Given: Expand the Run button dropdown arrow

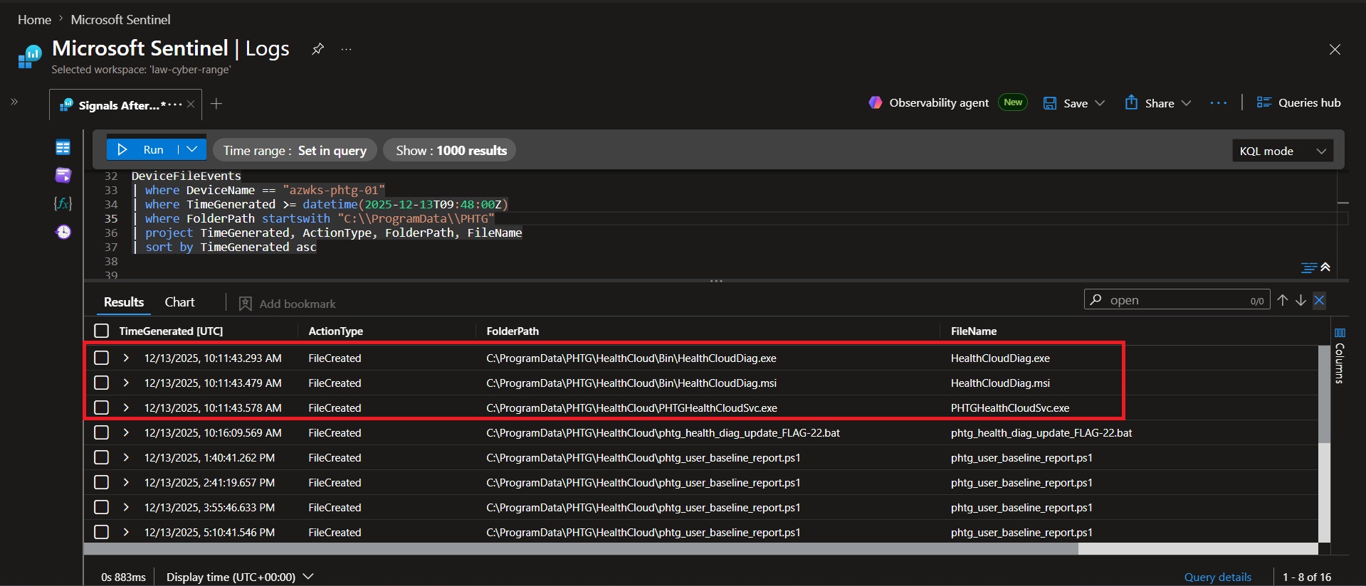Looking at the screenshot, I should point(192,149).
